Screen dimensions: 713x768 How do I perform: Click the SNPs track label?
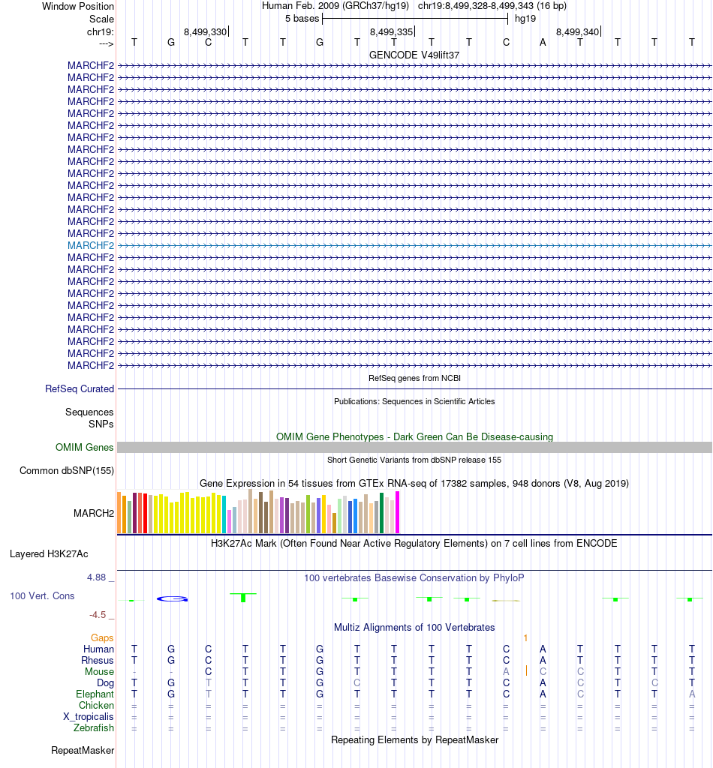[x=101, y=424]
